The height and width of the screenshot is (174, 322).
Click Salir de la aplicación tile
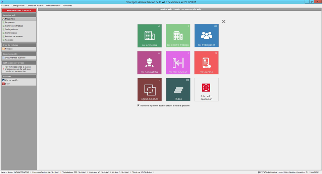click(x=206, y=90)
